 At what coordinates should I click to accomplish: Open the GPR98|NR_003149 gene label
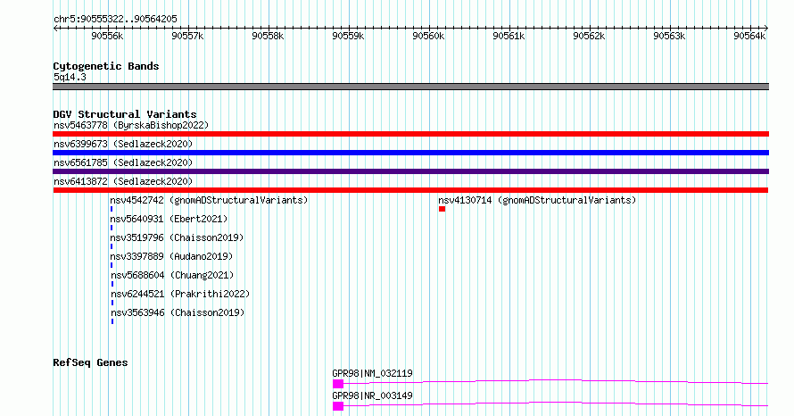point(372,395)
